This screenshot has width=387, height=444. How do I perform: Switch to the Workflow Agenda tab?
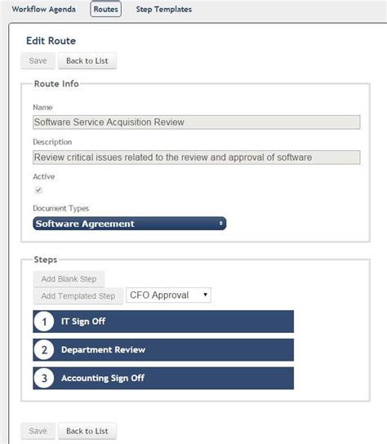tap(43, 9)
